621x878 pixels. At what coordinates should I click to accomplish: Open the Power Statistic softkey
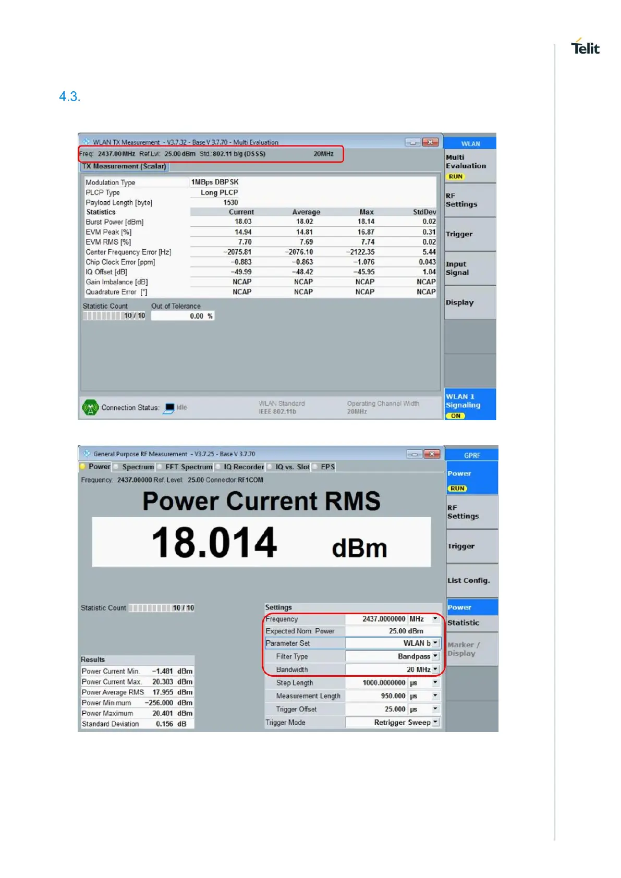click(x=472, y=615)
